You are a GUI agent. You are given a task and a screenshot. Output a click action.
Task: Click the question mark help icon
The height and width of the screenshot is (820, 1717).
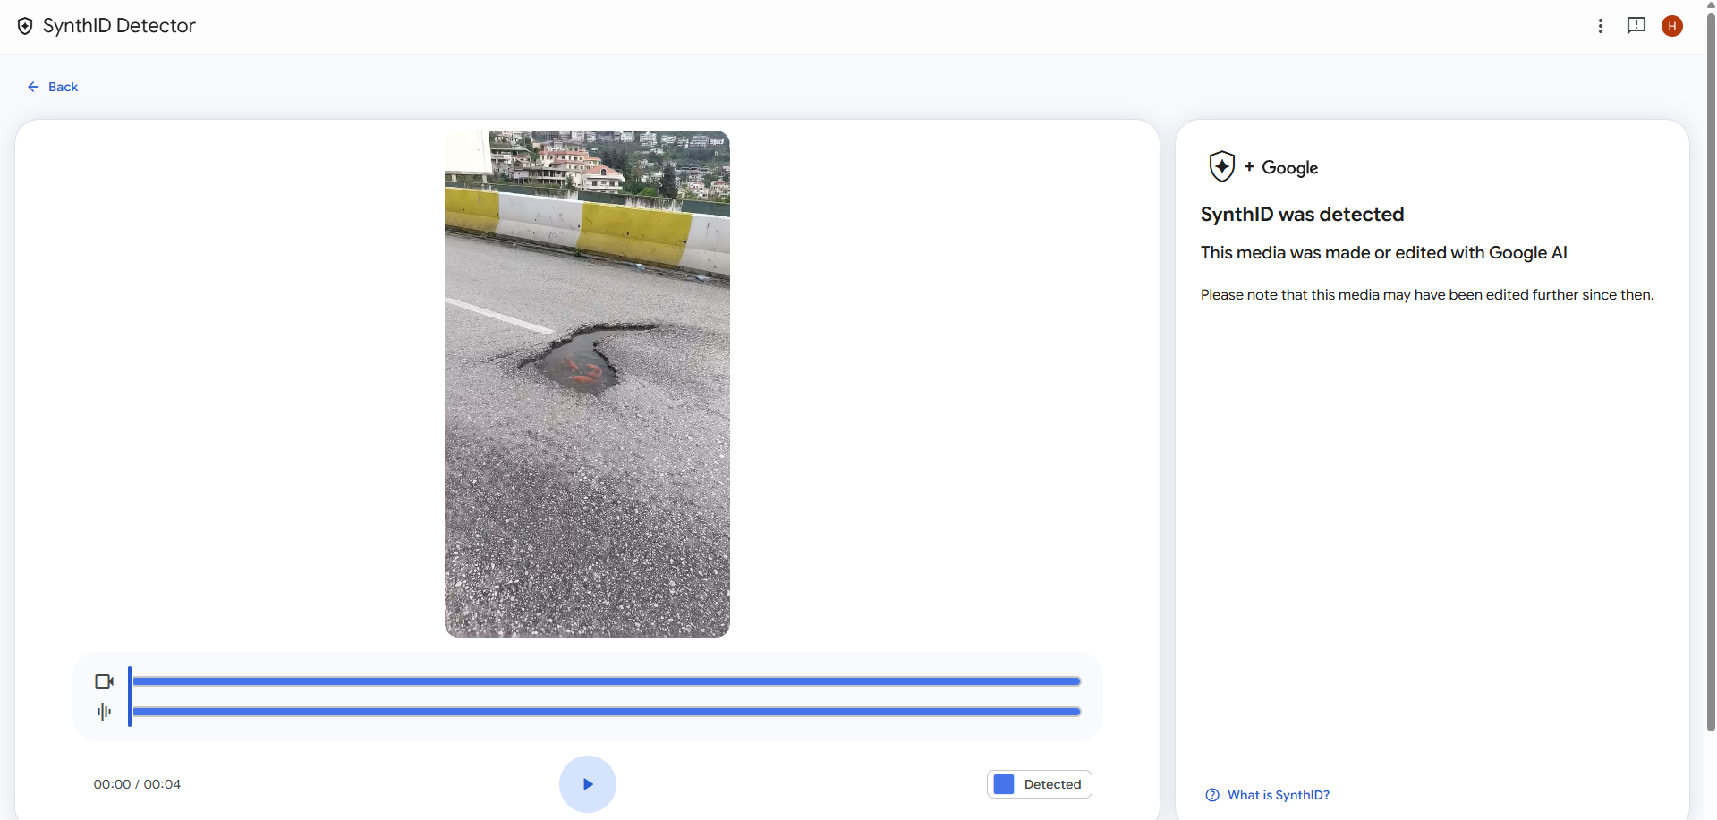click(x=1212, y=795)
